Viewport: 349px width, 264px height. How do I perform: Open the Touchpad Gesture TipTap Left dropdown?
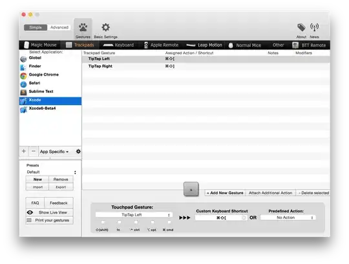[x=134, y=215]
